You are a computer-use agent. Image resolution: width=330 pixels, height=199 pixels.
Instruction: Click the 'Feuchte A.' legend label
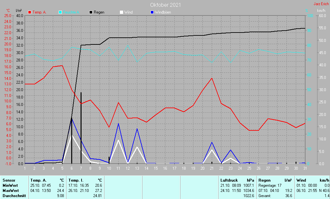[71, 12]
